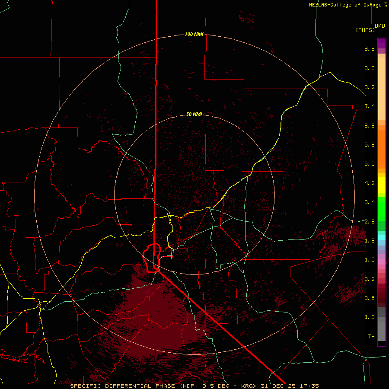Click the 8.2 legend value

[x=370, y=87]
